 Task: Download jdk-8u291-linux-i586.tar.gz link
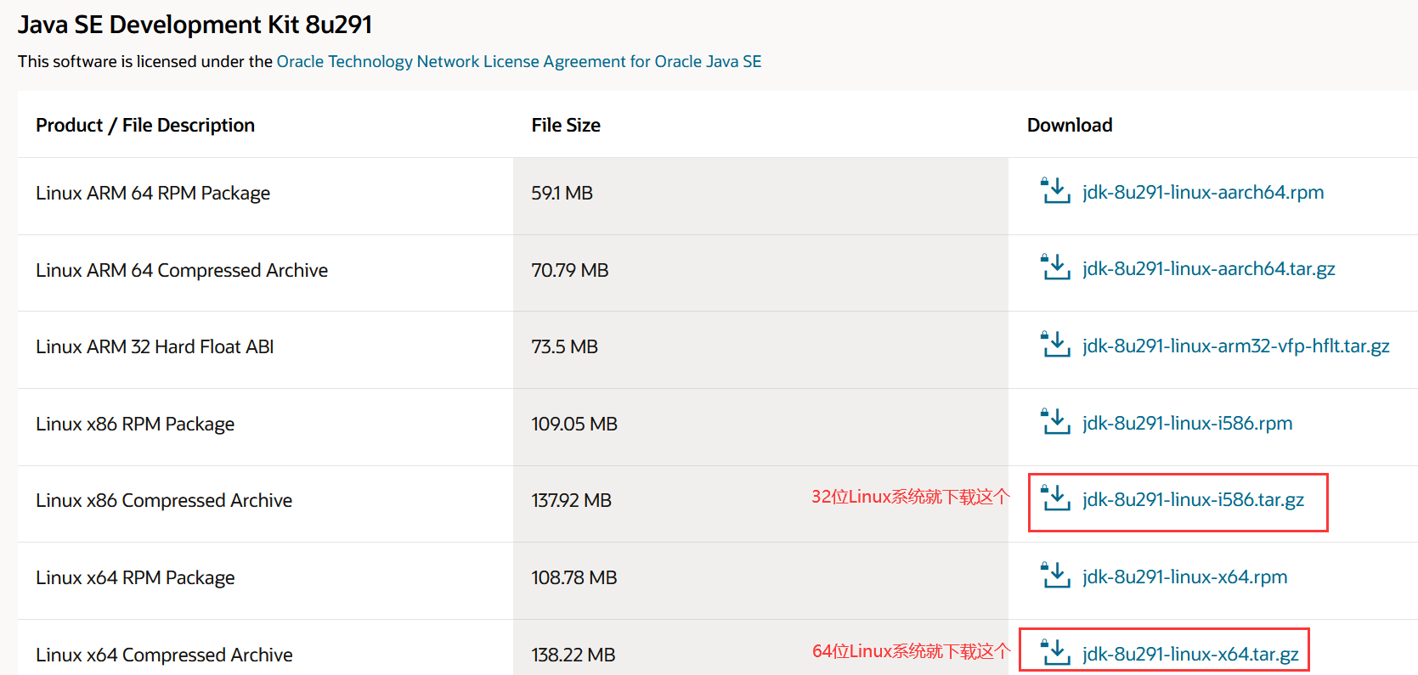(x=1193, y=499)
